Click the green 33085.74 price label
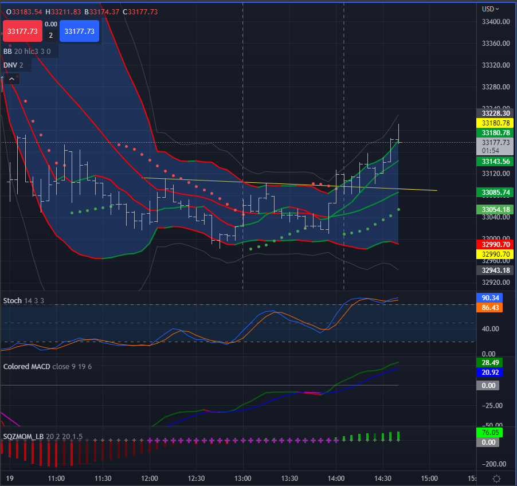 (495, 192)
